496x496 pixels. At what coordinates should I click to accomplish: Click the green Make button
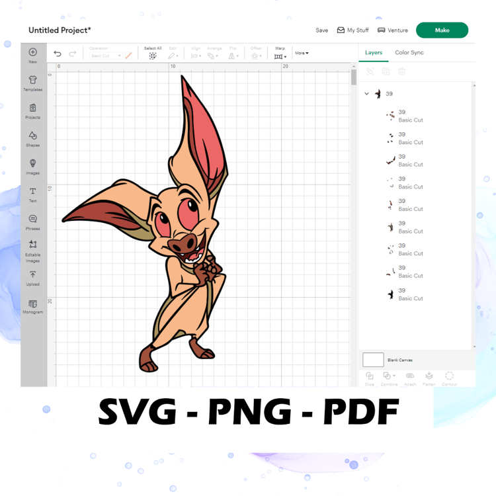[442, 30]
